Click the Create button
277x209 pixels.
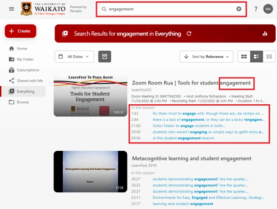point(20,31)
